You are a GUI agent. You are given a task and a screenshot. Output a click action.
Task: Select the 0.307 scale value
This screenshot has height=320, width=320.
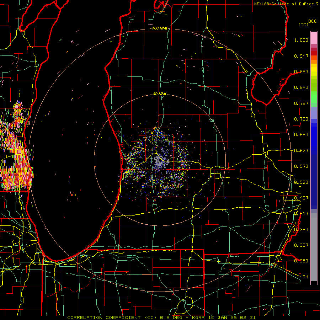coord(301,245)
